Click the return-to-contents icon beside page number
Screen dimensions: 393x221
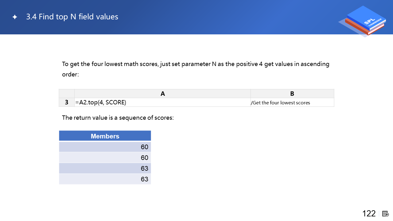386,214
